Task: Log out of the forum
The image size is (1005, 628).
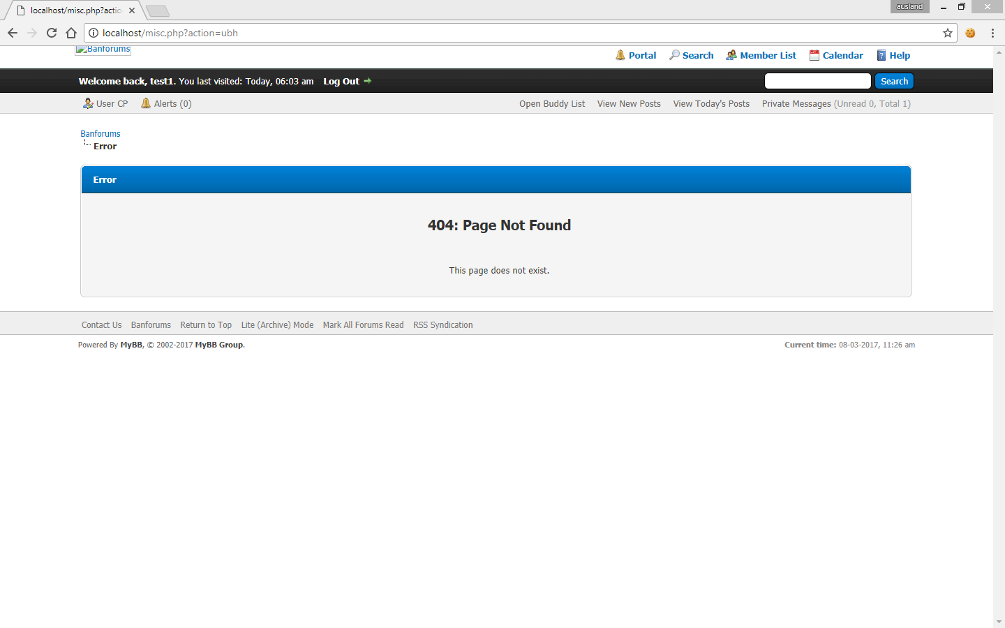Action: tap(341, 81)
